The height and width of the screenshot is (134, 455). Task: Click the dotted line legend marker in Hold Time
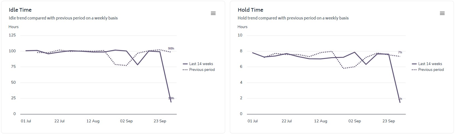coord(414,70)
